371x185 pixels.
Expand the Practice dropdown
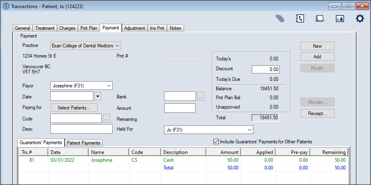click(x=117, y=45)
